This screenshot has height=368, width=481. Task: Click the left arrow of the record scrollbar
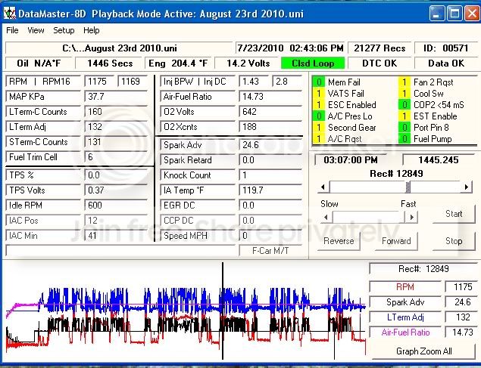pyautogui.click(x=323, y=187)
